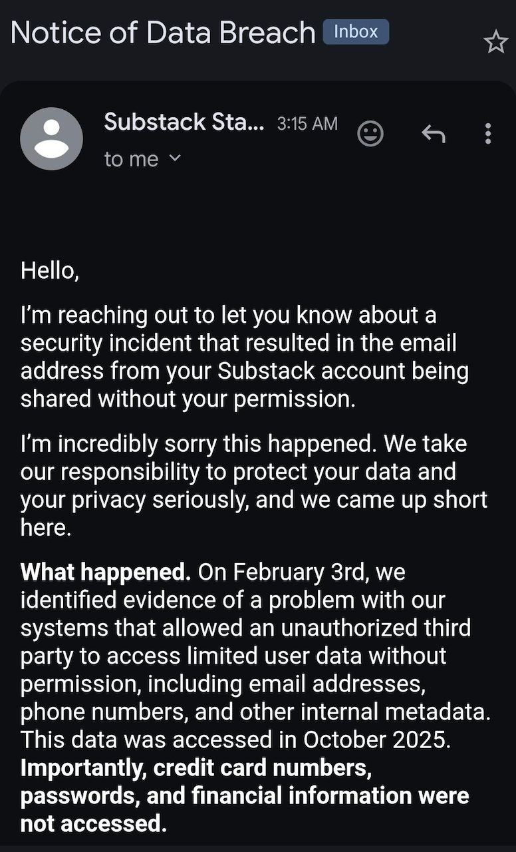Click the 'to me' recipient text
The height and width of the screenshot is (852, 516).
(x=131, y=159)
